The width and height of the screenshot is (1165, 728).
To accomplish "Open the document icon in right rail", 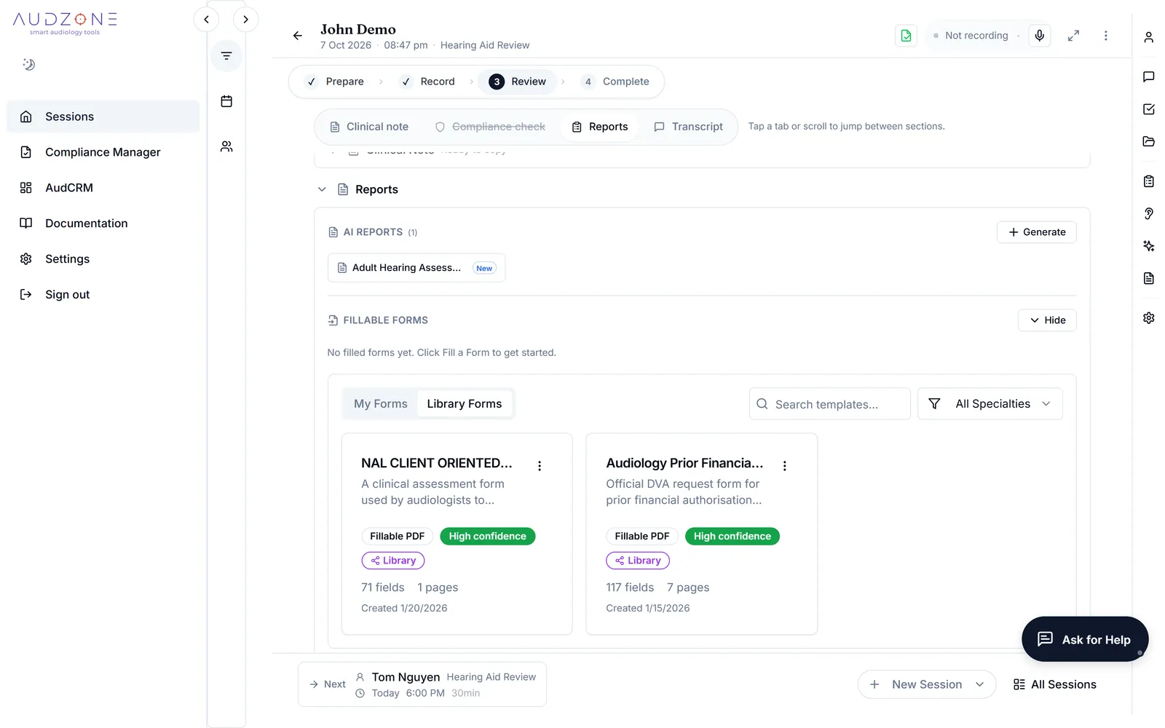I will [1148, 278].
